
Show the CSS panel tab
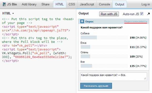(72, 4)
